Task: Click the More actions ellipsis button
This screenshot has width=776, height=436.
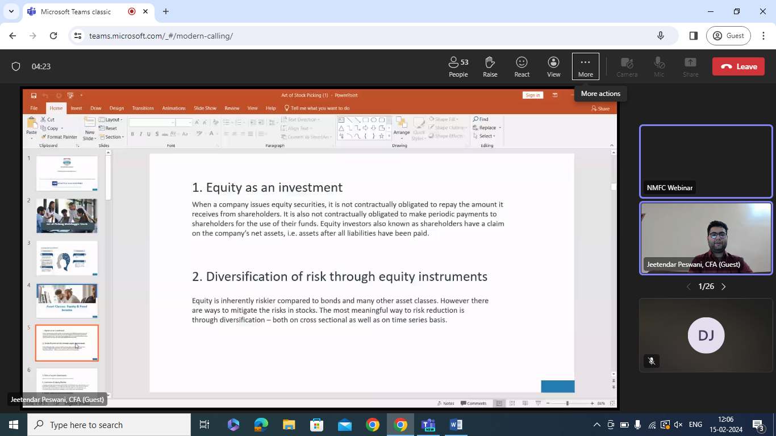Action: pos(585,66)
